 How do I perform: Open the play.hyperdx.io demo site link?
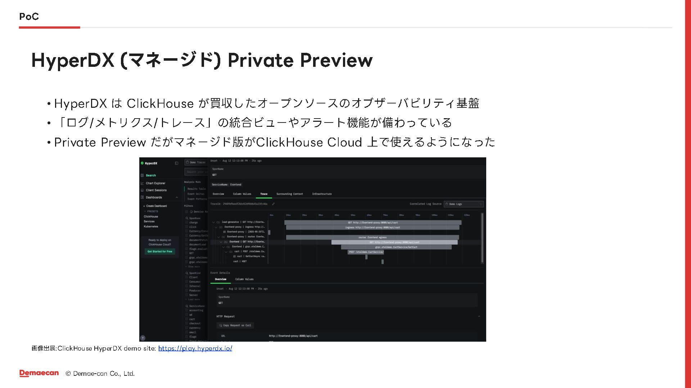pos(195,348)
